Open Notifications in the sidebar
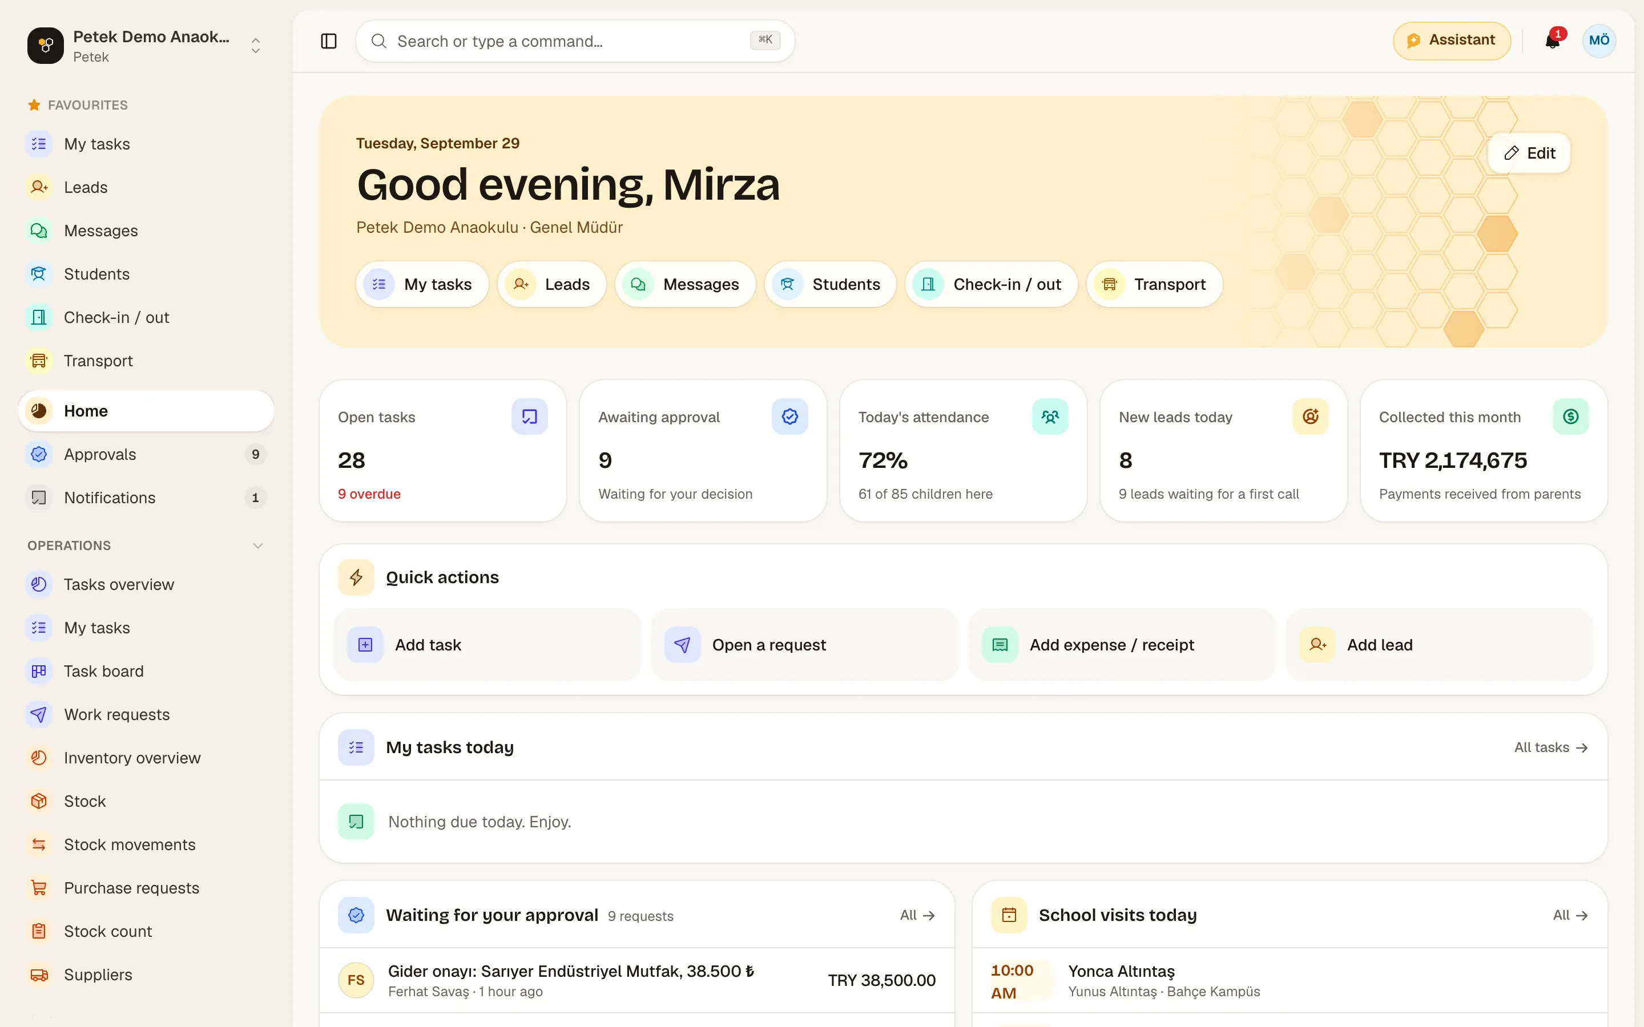This screenshot has width=1644, height=1027. tap(146, 498)
